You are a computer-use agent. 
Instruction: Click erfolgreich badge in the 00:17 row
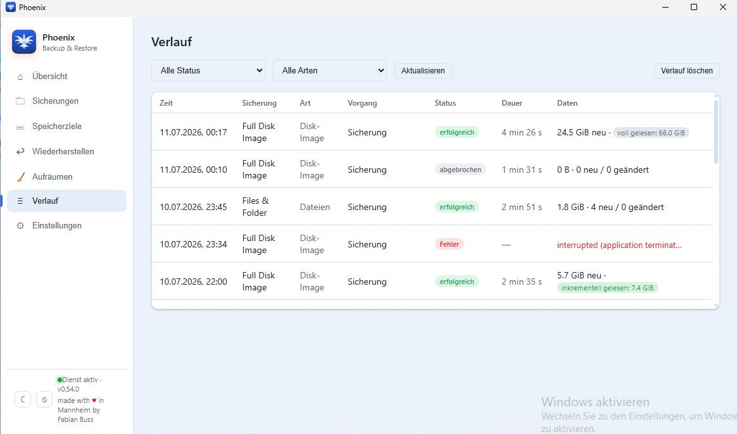click(457, 132)
